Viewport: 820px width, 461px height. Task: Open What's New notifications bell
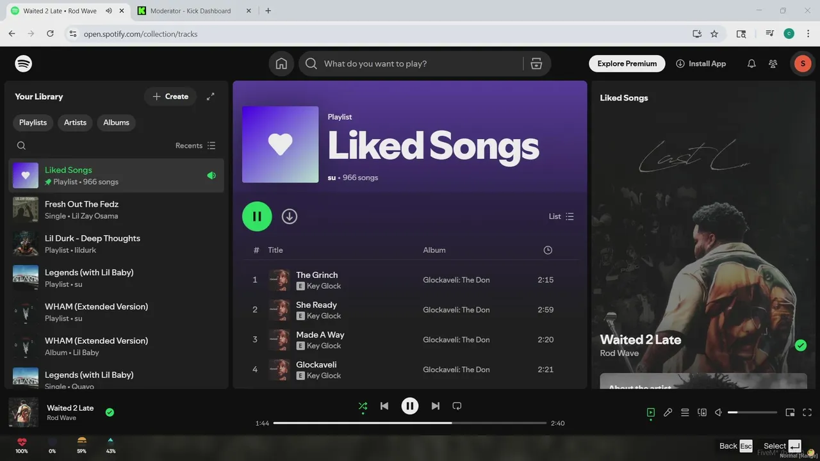[x=752, y=63]
